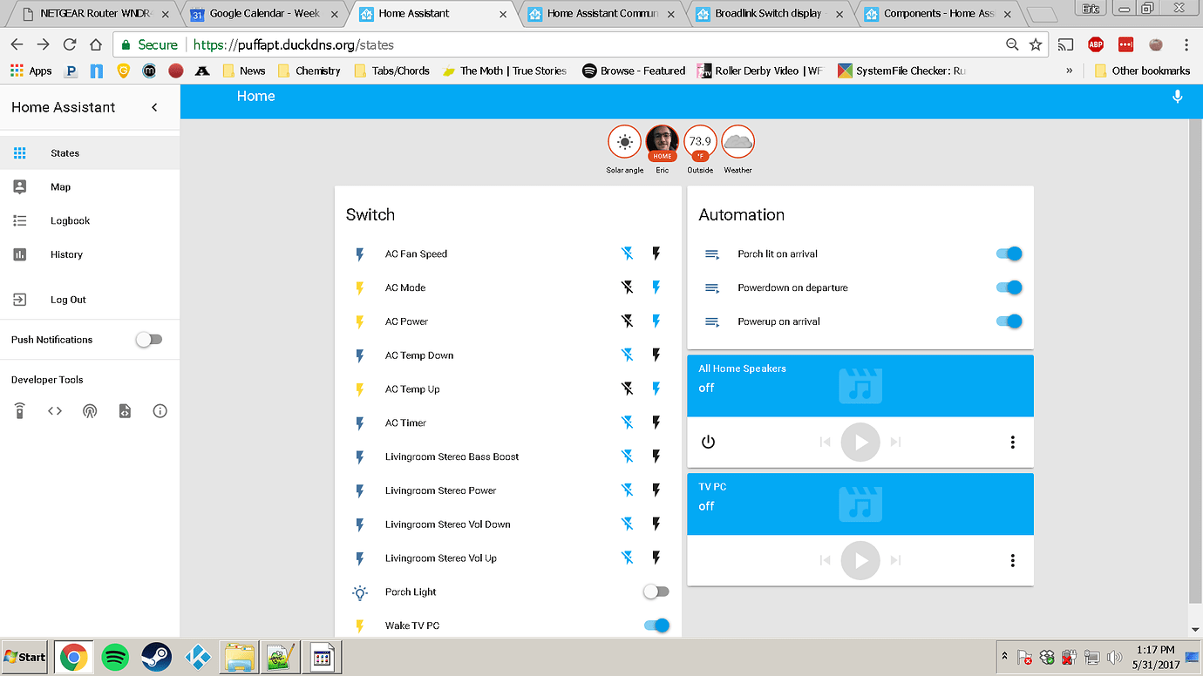This screenshot has width=1203, height=676.
Task: Go to Map in the sidebar
Action: tap(90, 186)
